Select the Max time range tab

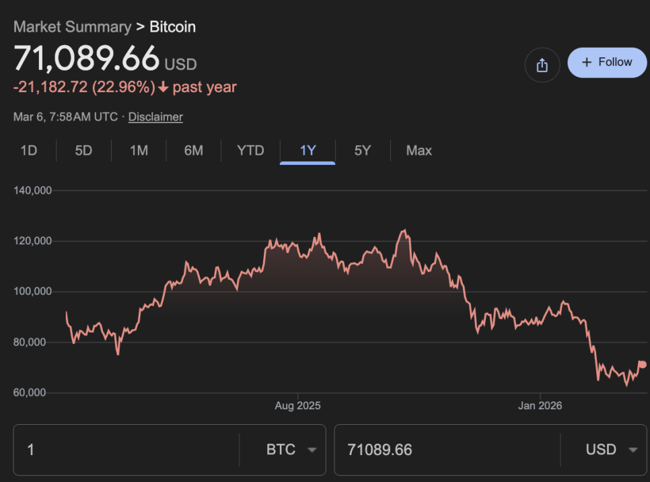(x=419, y=150)
